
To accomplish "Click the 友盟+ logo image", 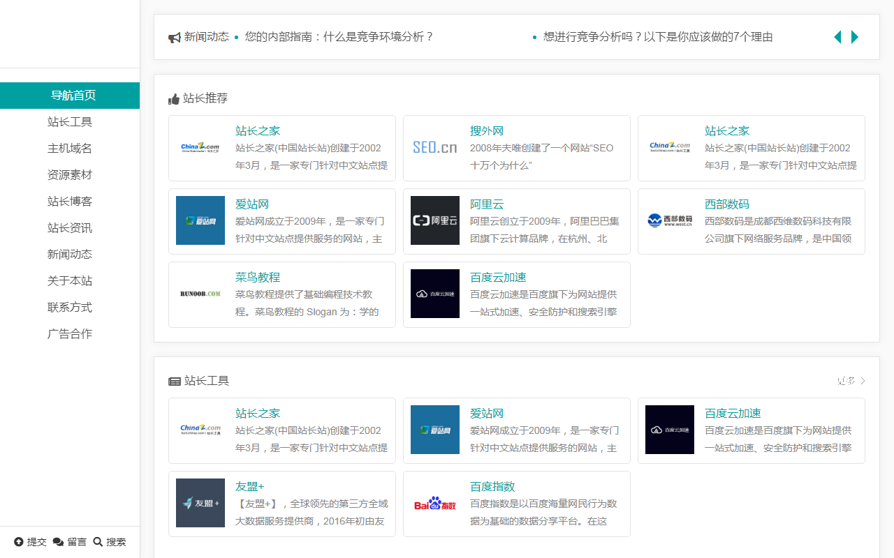I will click(x=200, y=503).
